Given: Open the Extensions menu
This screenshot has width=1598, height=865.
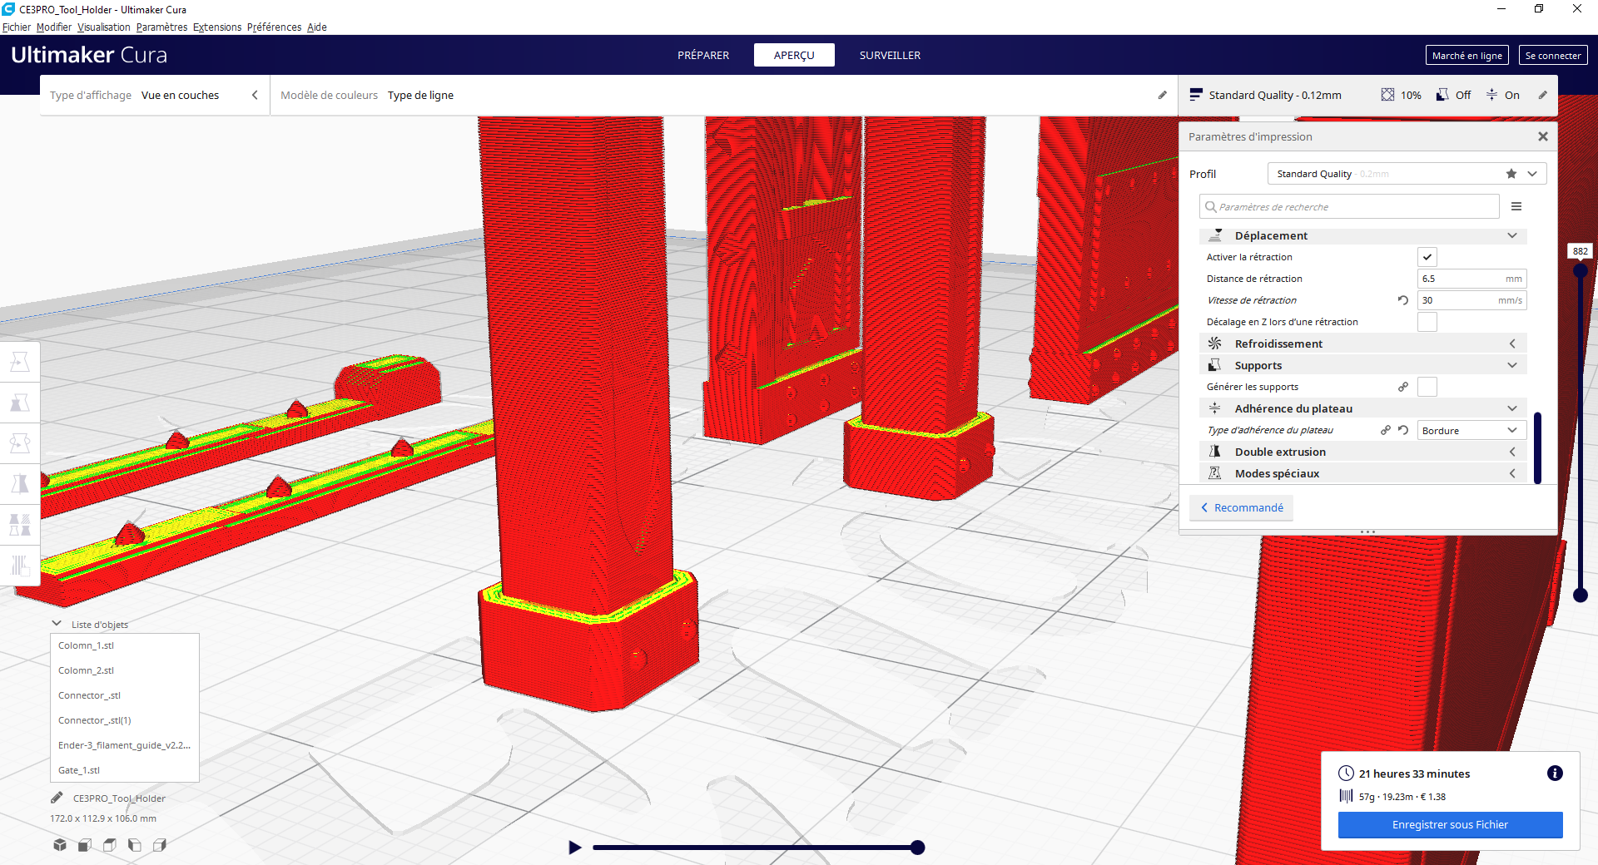Looking at the screenshot, I should (217, 27).
